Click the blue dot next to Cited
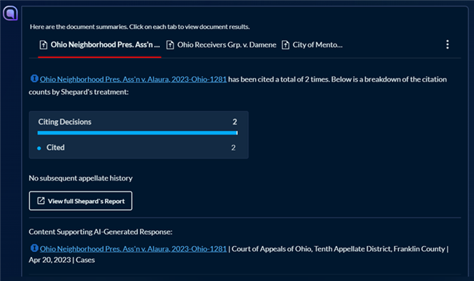The image size is (474, 281). pos(39,149)
